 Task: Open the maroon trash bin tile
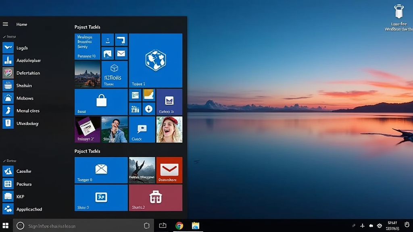pos(155,197)
